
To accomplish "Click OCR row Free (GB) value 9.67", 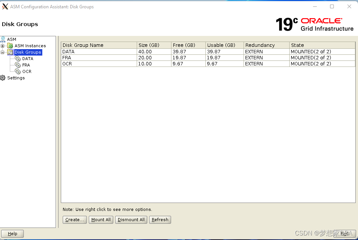I will (178, 64).
